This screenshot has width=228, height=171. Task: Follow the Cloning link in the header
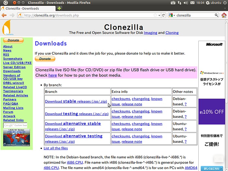[x=172, y=33]
